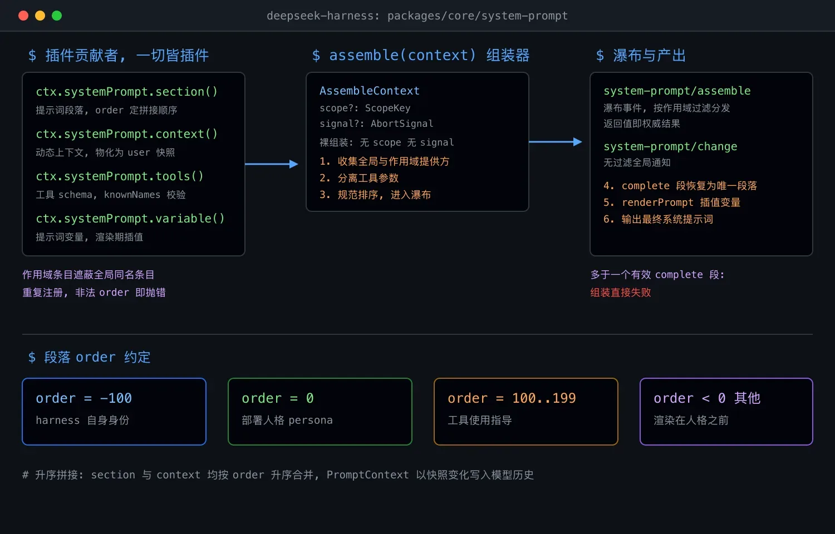
Task: Click the red text 组装直接失败
Action: point(621,293)
